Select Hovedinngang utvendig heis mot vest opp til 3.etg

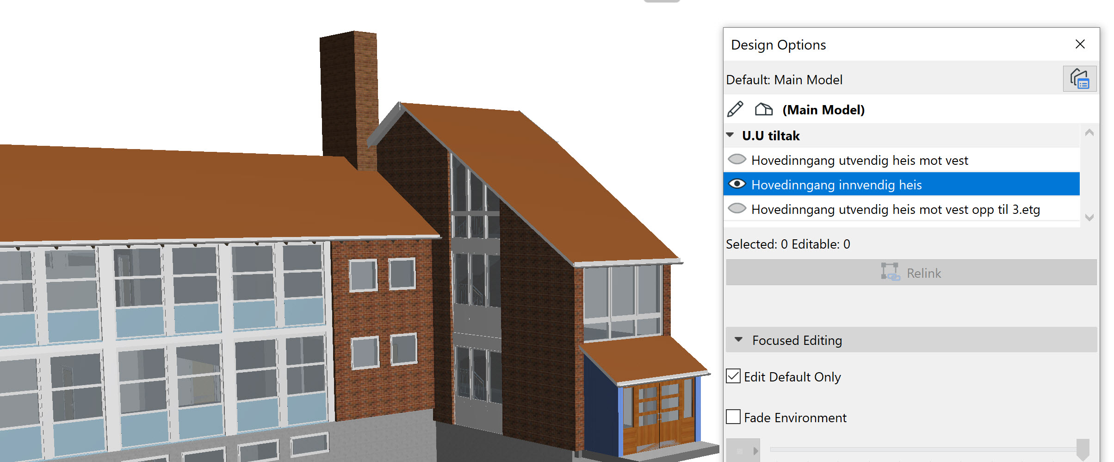tap(895, 210)
